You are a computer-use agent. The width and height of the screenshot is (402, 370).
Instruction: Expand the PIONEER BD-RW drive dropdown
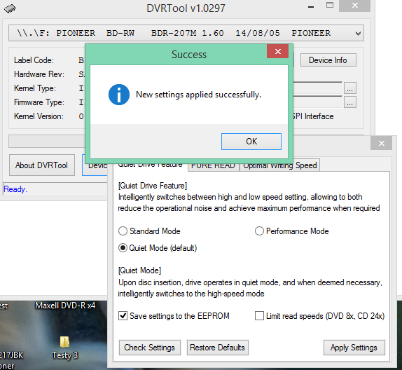point(358,34)
